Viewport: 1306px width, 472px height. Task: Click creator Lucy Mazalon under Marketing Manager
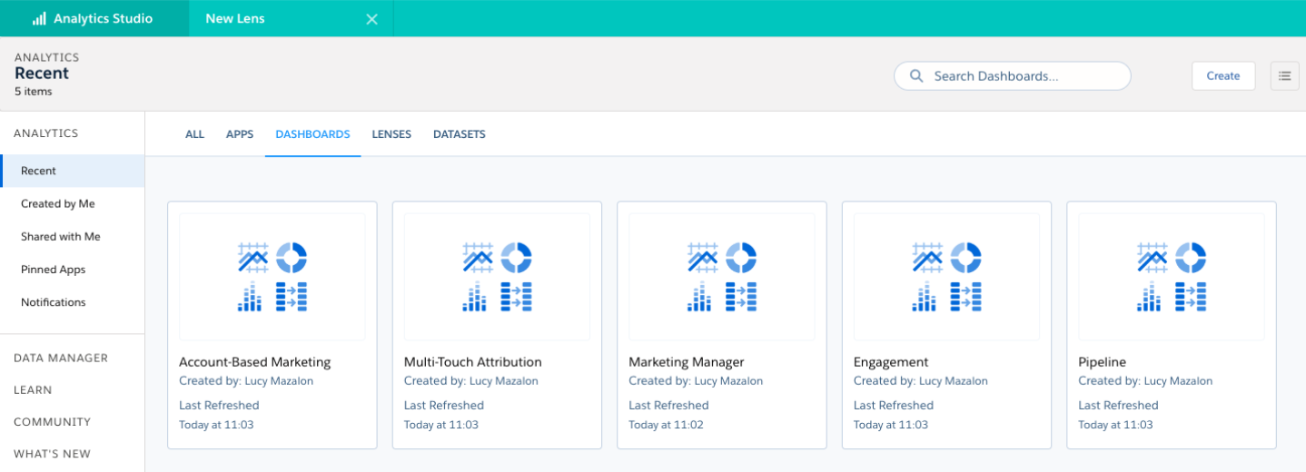728,381
